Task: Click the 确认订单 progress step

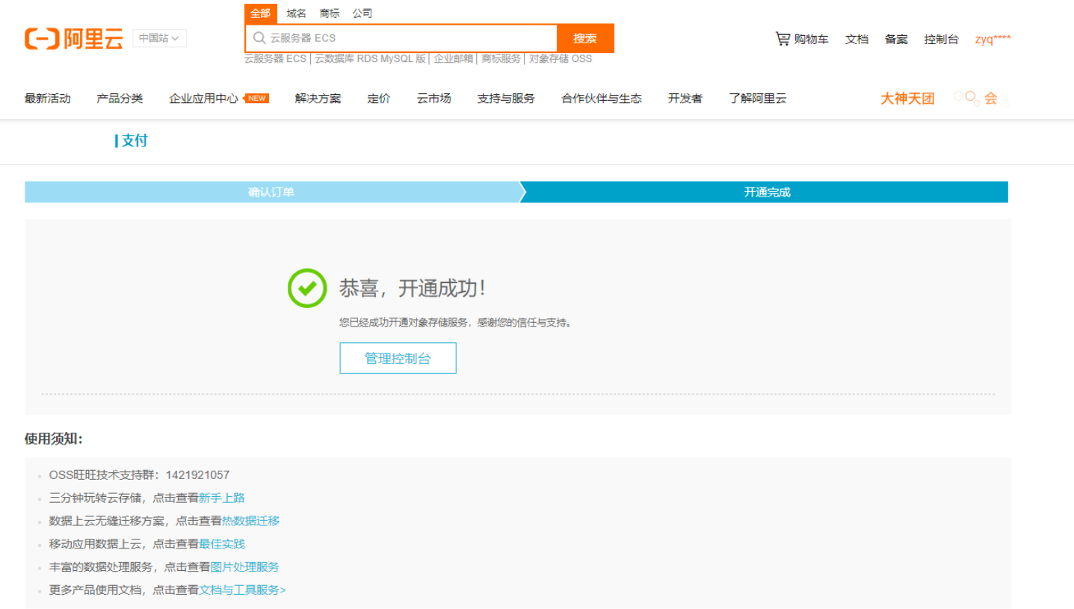Action: click(271, 192)
